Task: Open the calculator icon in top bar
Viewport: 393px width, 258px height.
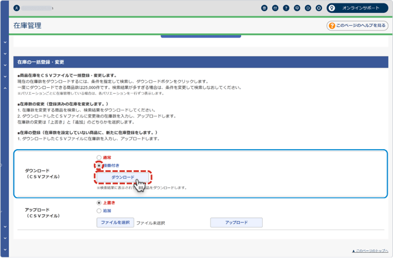Action: coord(265,8)
